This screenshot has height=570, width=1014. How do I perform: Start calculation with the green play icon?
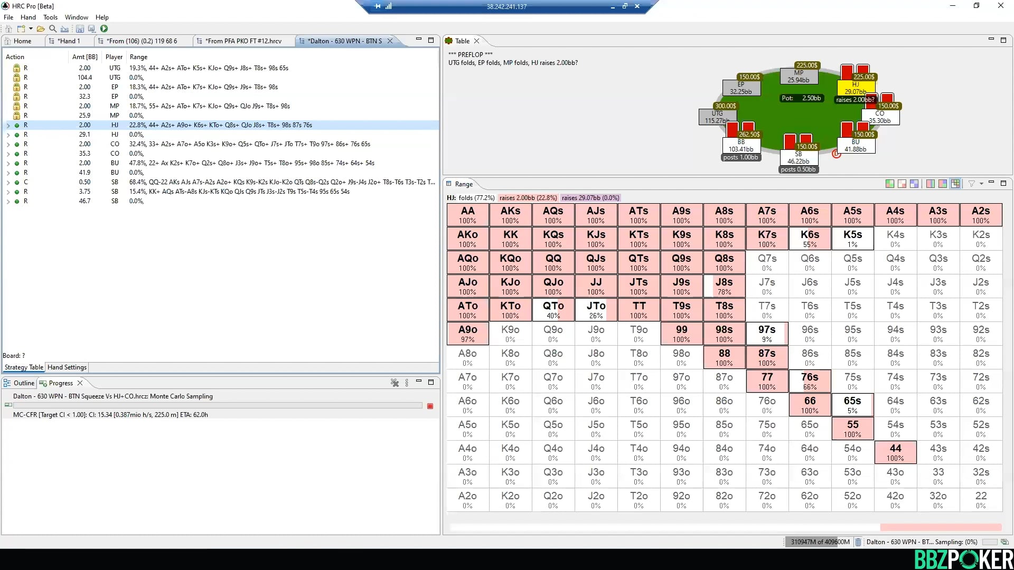[104, 29]
